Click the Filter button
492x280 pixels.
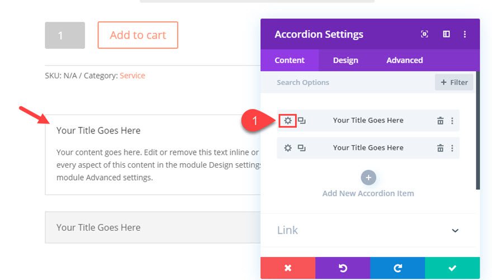click(454, 83)
